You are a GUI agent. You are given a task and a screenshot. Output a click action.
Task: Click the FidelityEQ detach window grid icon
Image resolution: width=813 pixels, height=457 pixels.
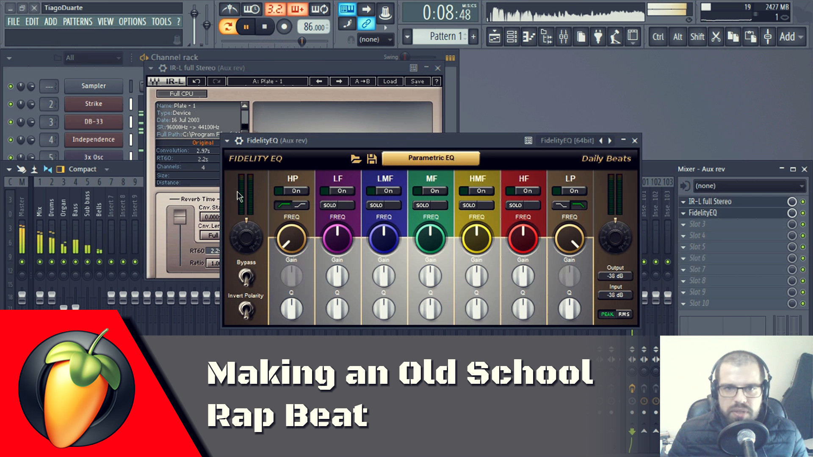528,140
